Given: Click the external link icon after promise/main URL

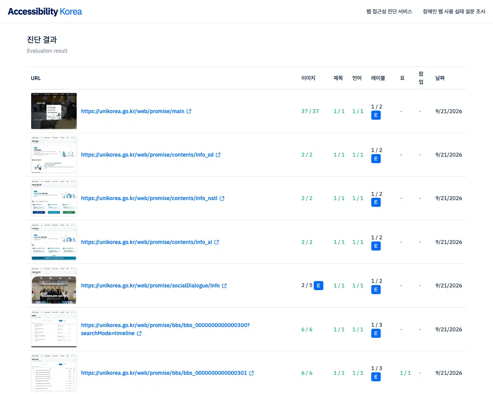Looking at the screenshot, I should click(189, 111).
